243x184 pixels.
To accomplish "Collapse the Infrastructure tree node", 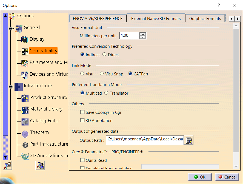I will click(11, 87).
